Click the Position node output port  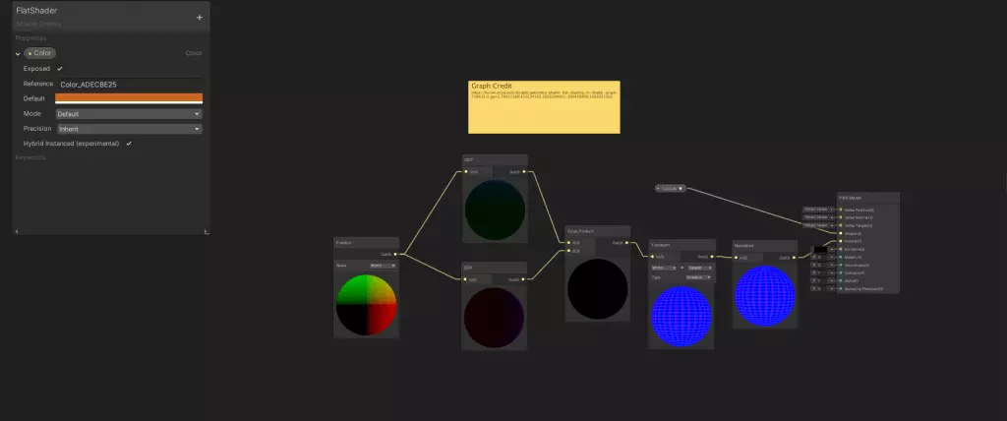(x=394, y=254)
